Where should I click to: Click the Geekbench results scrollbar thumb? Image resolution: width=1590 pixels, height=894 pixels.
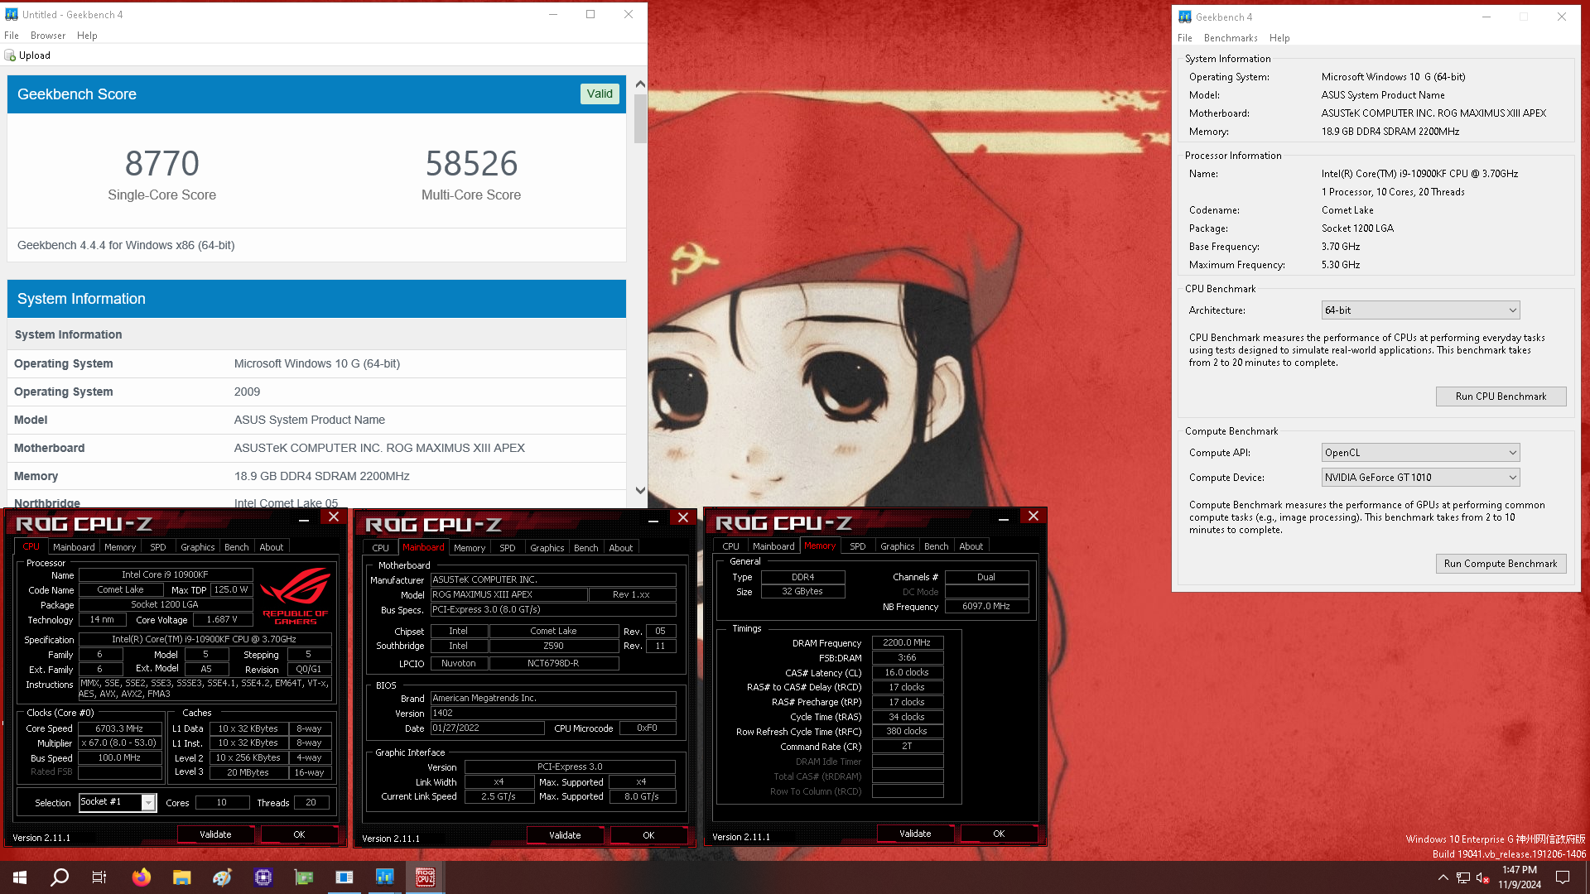point(639,118)
